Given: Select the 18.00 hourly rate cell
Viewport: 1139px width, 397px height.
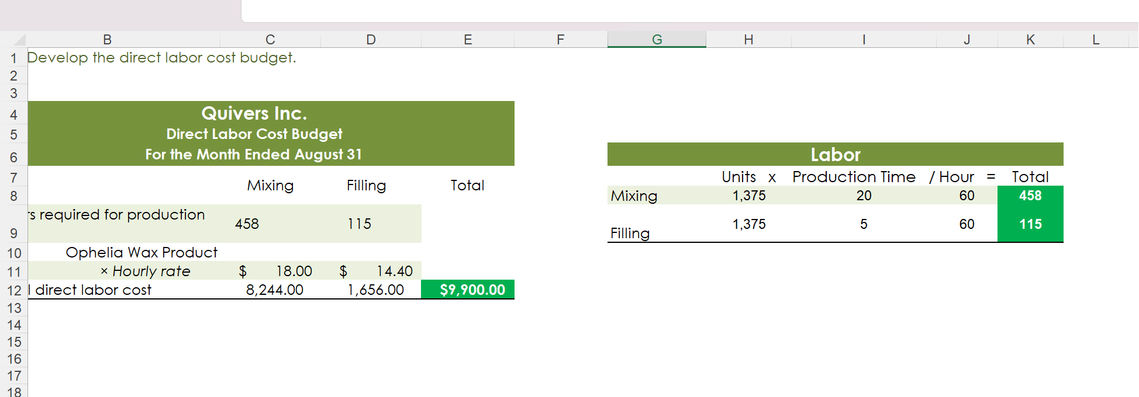Looking at the screenshot, I should pyautogui.click(x=270, y=271).
